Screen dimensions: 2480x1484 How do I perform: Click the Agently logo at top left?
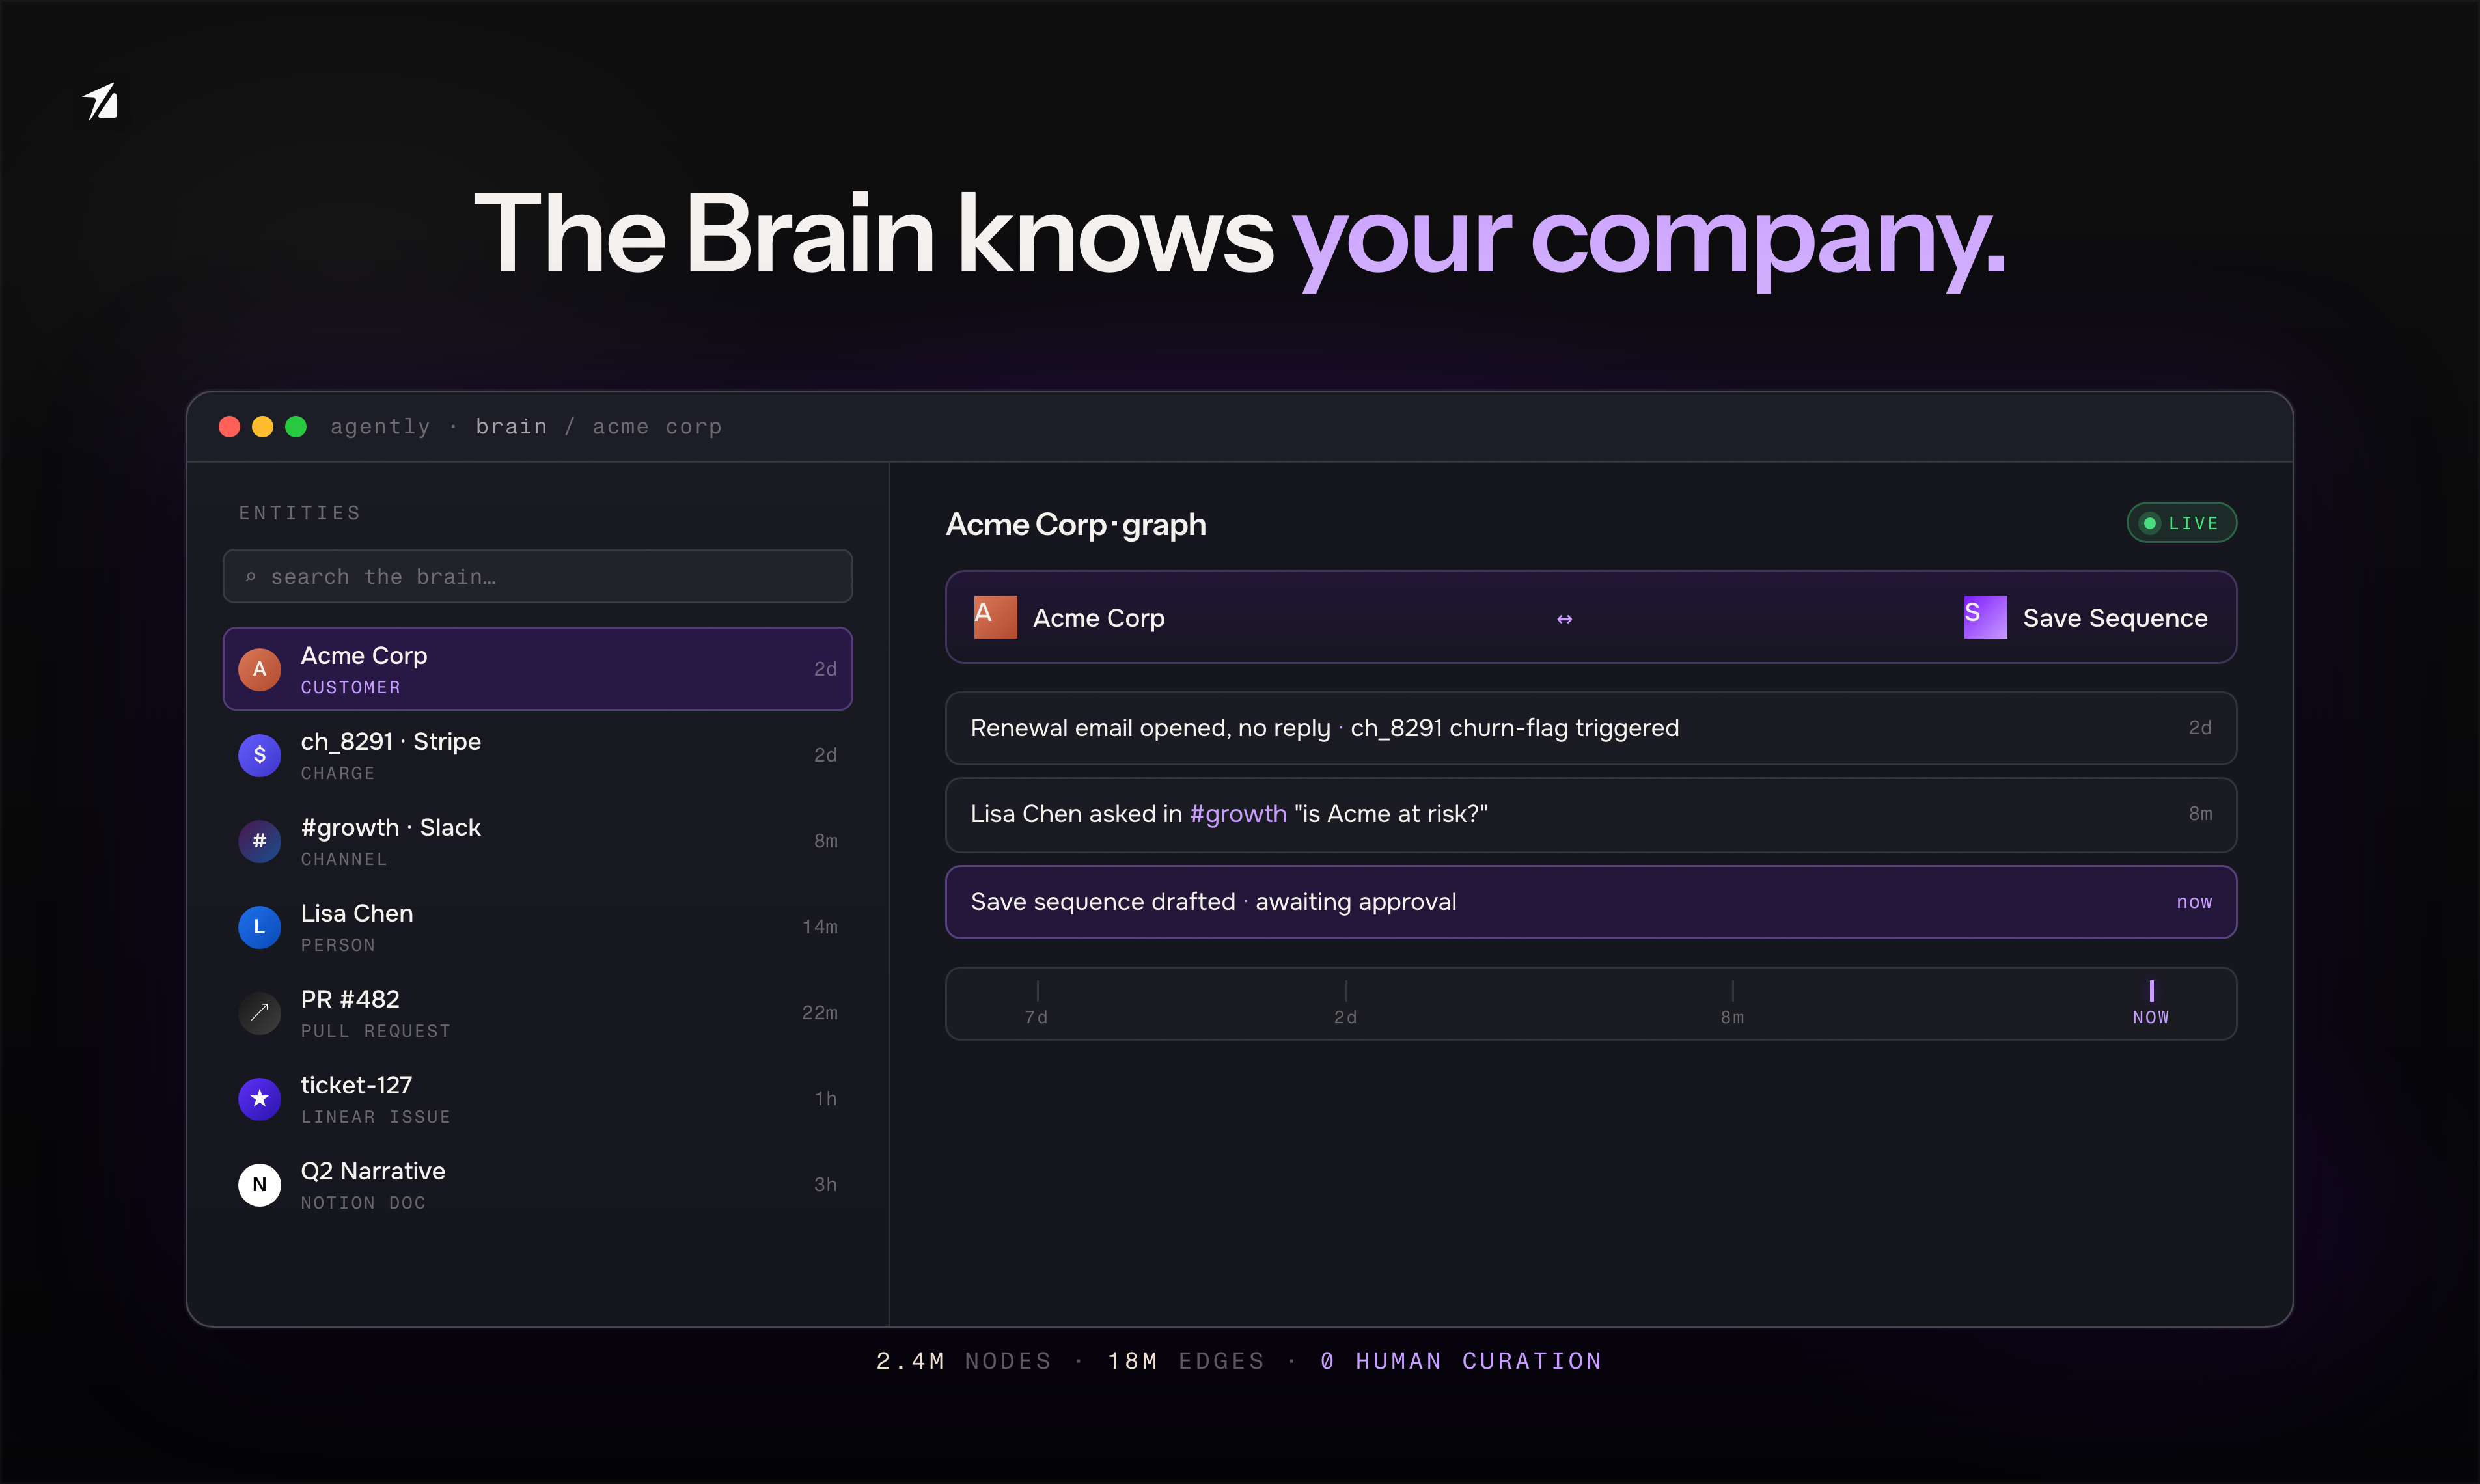coord(100,101)
